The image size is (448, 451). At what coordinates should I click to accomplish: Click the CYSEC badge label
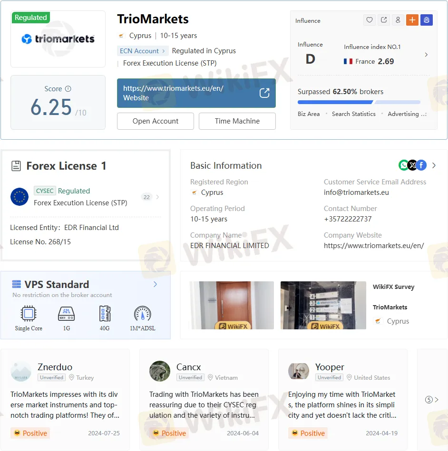pyautogui.click(x=45, y=191)
